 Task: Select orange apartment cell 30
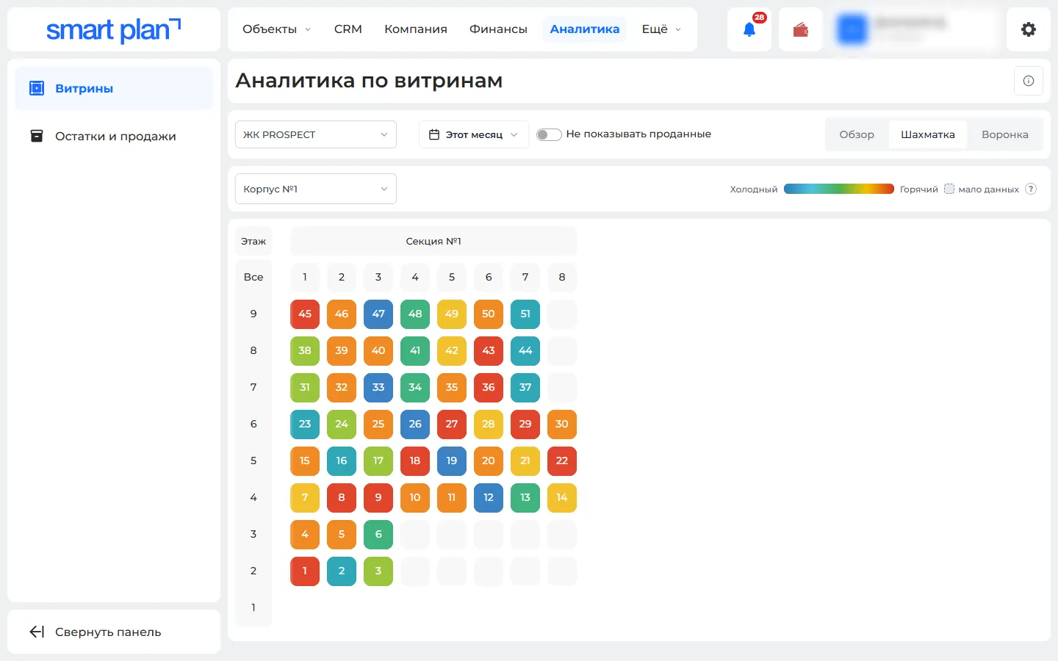[562, 424]
